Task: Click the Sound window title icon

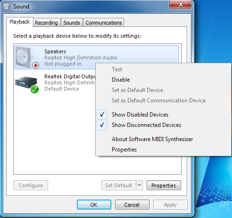Action: point(7,7)
